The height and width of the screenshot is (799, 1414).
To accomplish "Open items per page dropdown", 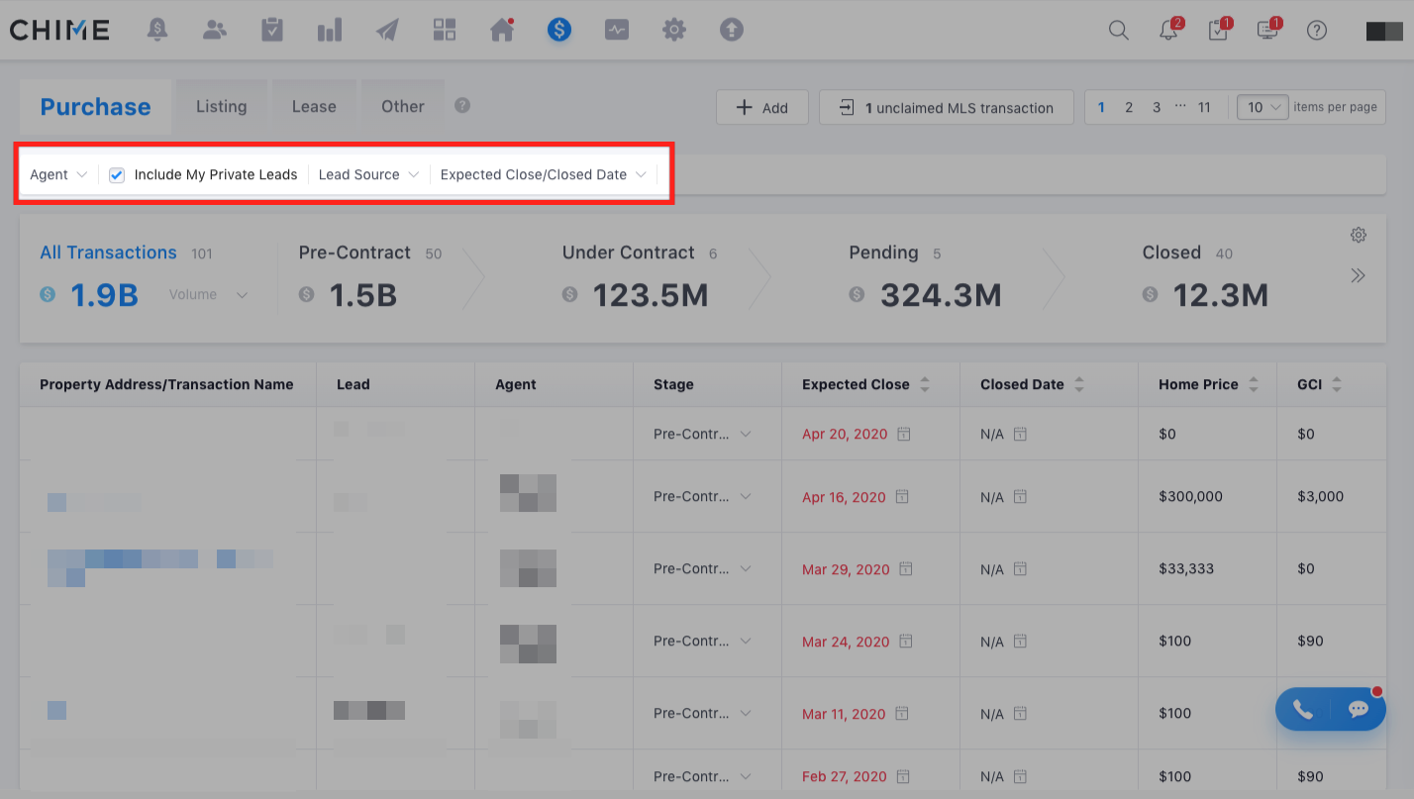I will pos(1262,107).
